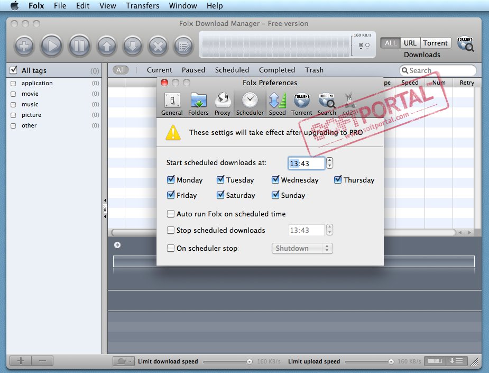489x373 pixels.
Task: Show Trash downloads filter
Action: point(314,70)
